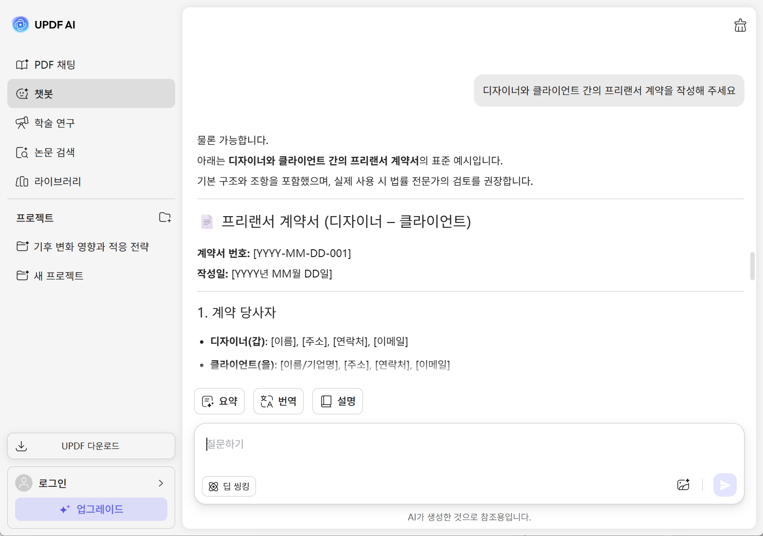Click the UPDF download icon

tap(21, 446)
